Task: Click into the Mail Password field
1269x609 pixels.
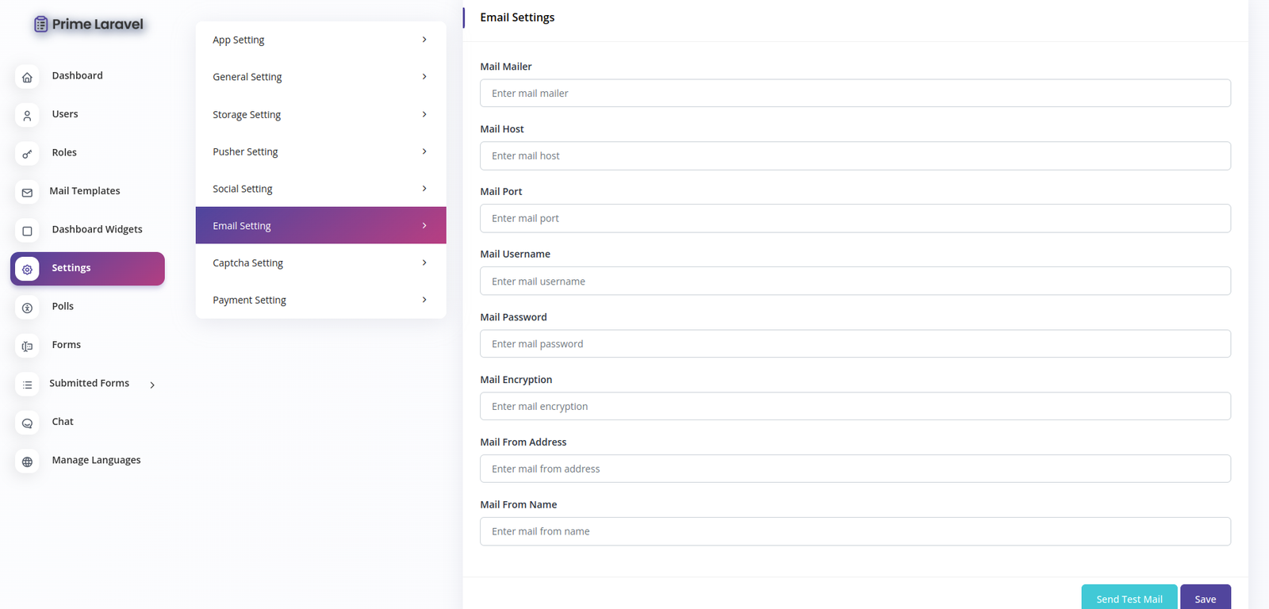Action: click(x=854, y=344)
